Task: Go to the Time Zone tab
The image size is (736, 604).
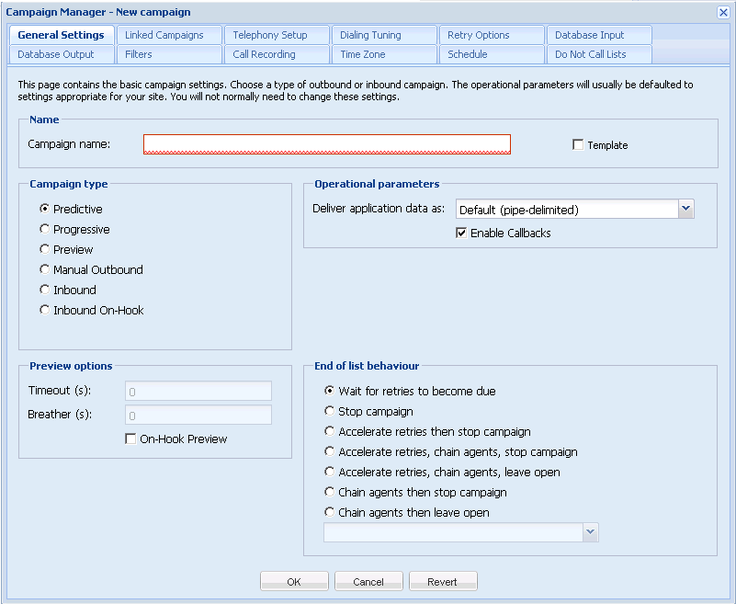Action: click(383, 54)
